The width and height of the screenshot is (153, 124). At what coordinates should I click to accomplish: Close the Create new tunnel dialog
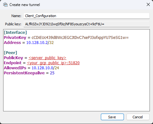pos(148,4)
